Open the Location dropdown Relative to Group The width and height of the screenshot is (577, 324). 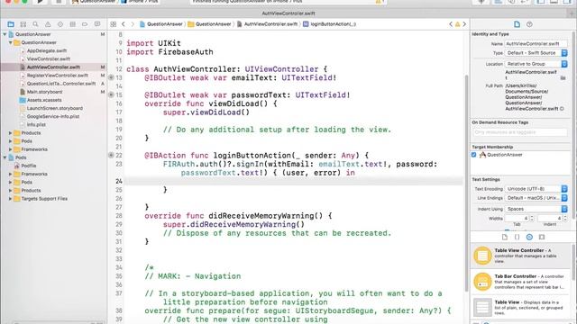click(536, 64)
